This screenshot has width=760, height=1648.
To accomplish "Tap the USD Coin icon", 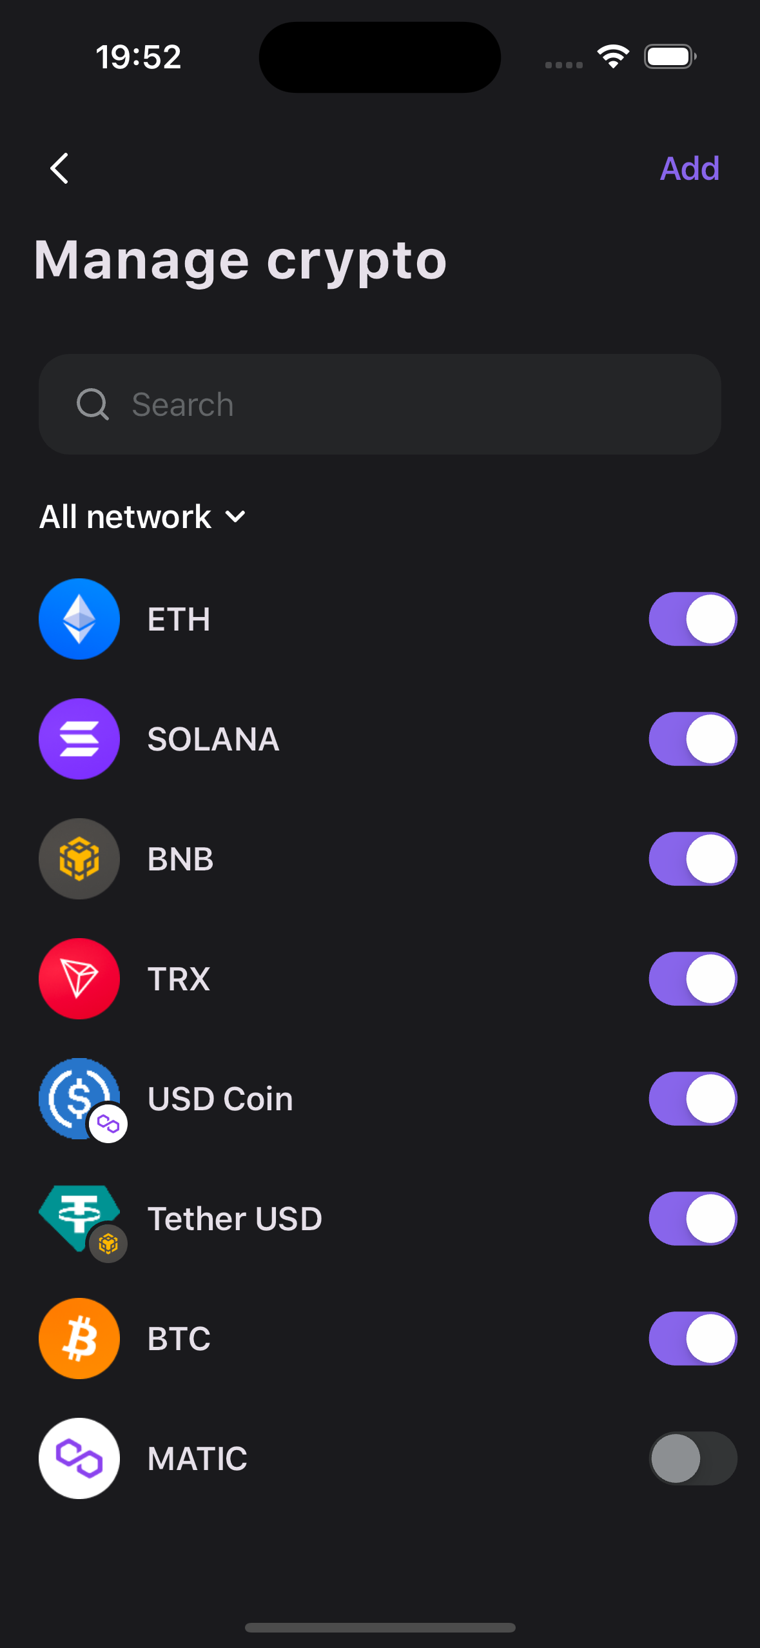I will (79, 1098).
